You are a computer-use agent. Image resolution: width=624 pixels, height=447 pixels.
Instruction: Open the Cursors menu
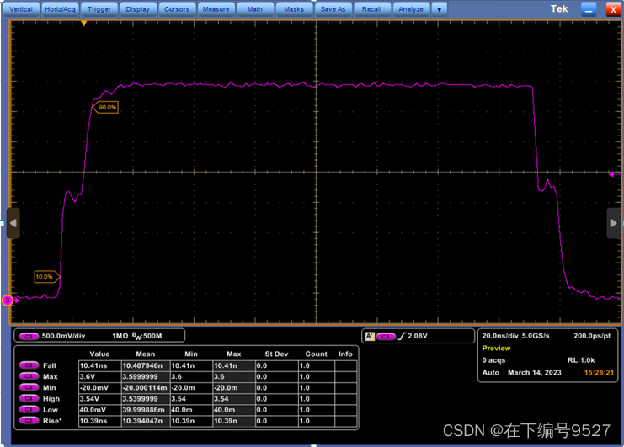(x=177, y=9)
